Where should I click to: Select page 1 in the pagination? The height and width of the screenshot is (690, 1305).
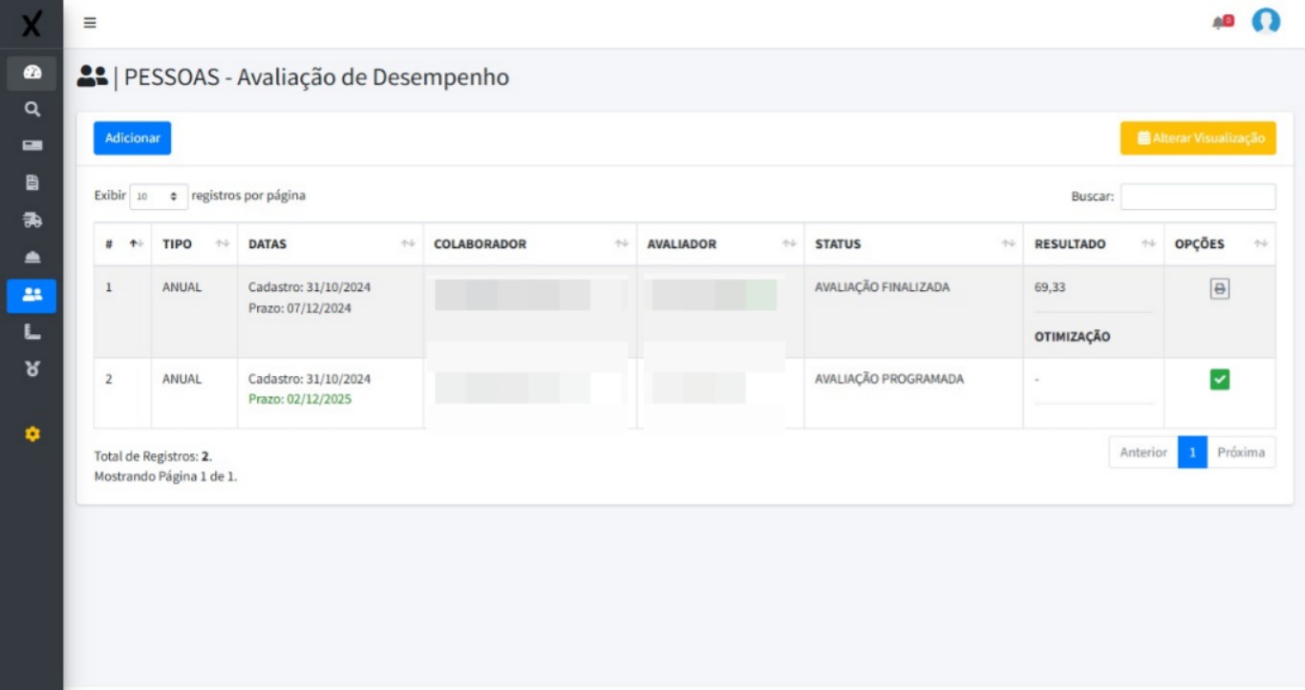click(1192, 452)
